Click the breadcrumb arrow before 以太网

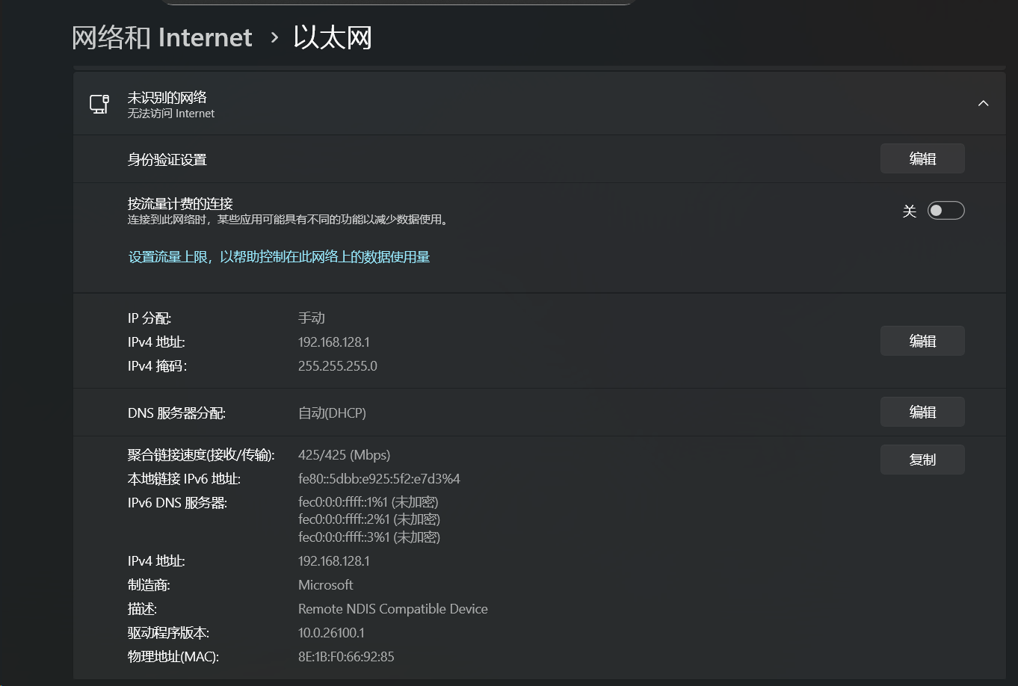pyautogui.click(x=274, y=37)
